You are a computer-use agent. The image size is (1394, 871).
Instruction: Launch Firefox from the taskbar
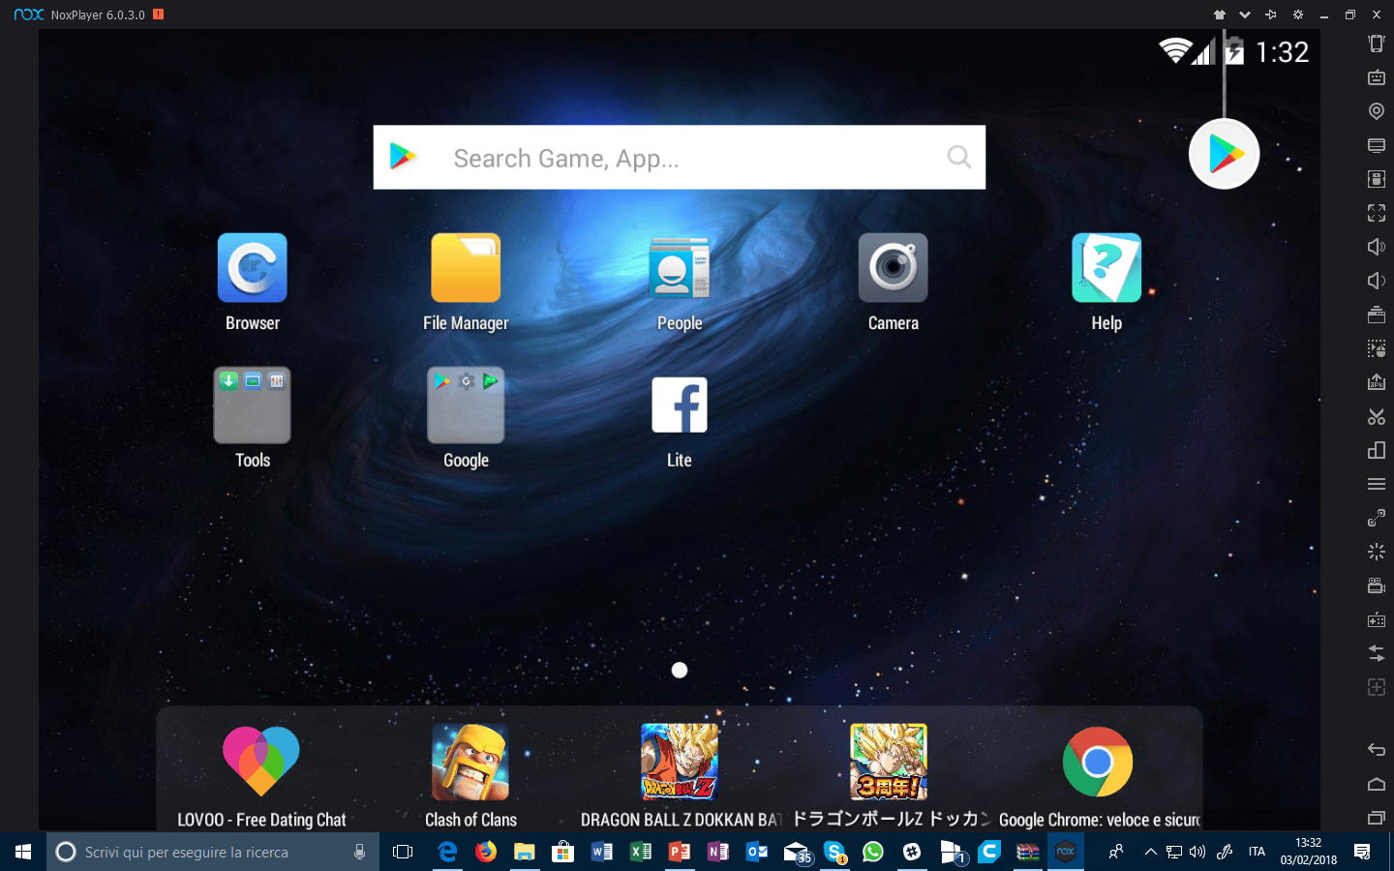(x=486, y=852)
